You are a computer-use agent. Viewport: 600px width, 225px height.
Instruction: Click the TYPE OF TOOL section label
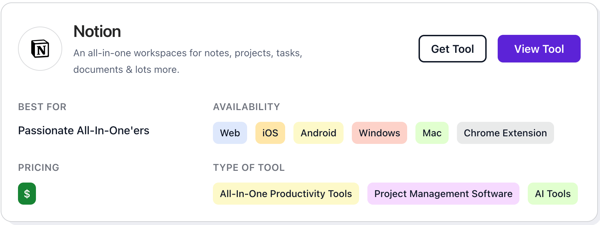point(249,168)
